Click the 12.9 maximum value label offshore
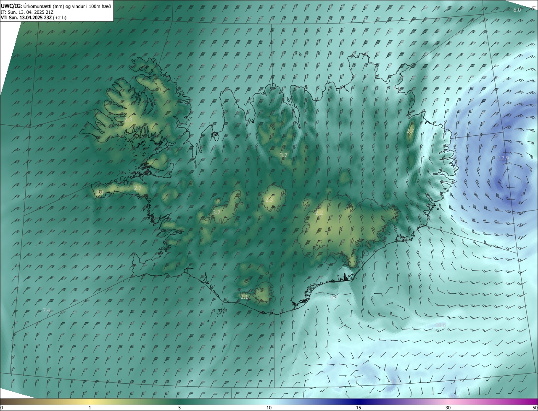The image size is (538, 411). coord(504,158)
